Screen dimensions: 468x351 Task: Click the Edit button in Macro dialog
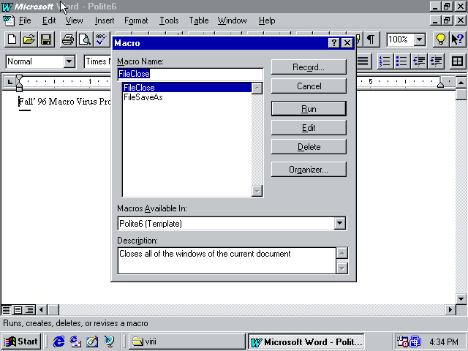[x=309, y=128]
